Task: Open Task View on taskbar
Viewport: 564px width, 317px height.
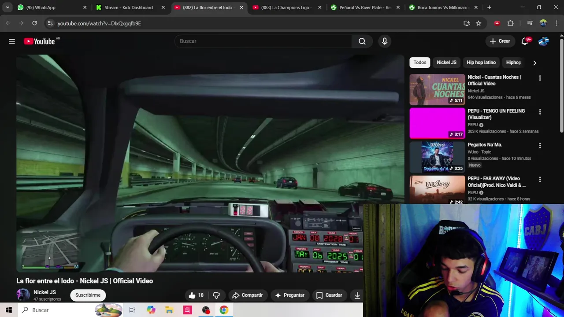Action: click(x=132, y=310)
